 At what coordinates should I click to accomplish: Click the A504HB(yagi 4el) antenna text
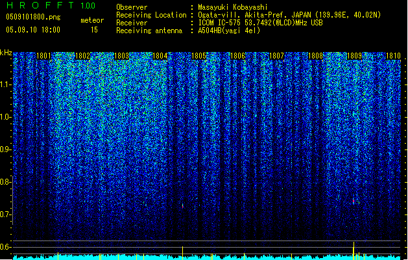229,31
